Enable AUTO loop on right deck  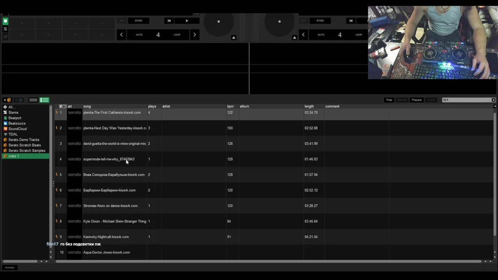(321, 35)
